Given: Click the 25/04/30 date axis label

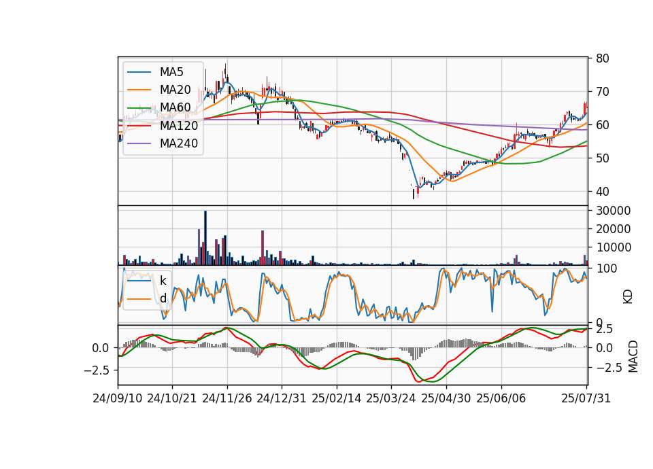Looking at the screenshot, I should (x=446, y=398).
